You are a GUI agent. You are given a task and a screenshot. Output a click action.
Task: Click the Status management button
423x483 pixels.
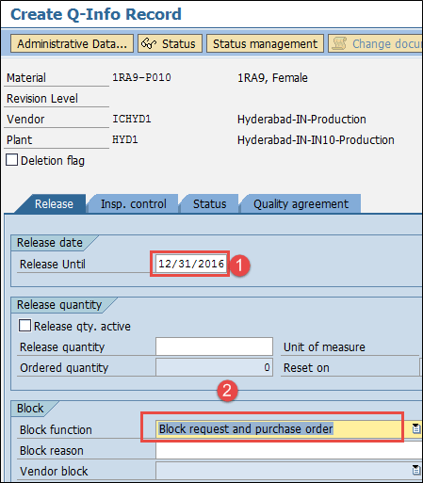[265, 43]
